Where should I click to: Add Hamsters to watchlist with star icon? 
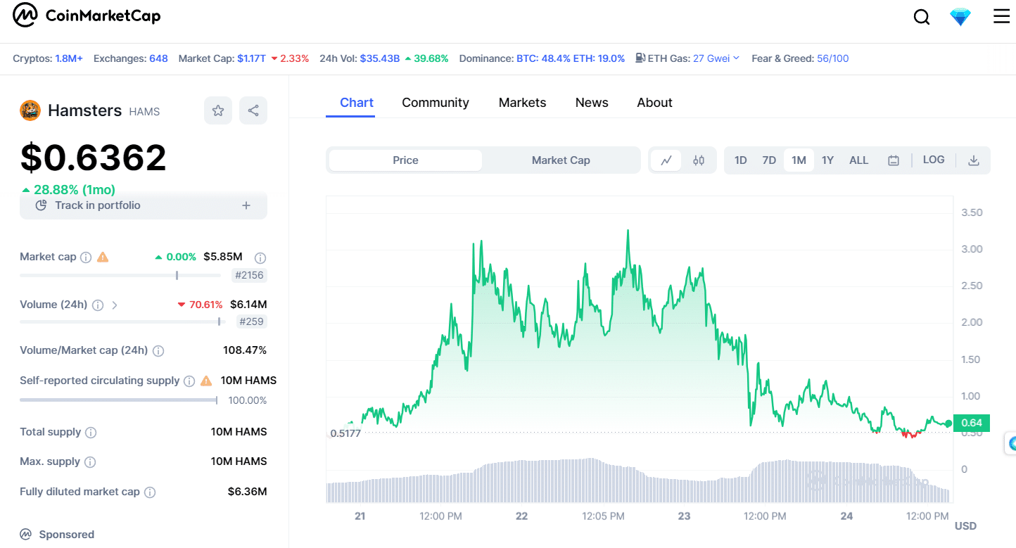(x=218, y=110)
